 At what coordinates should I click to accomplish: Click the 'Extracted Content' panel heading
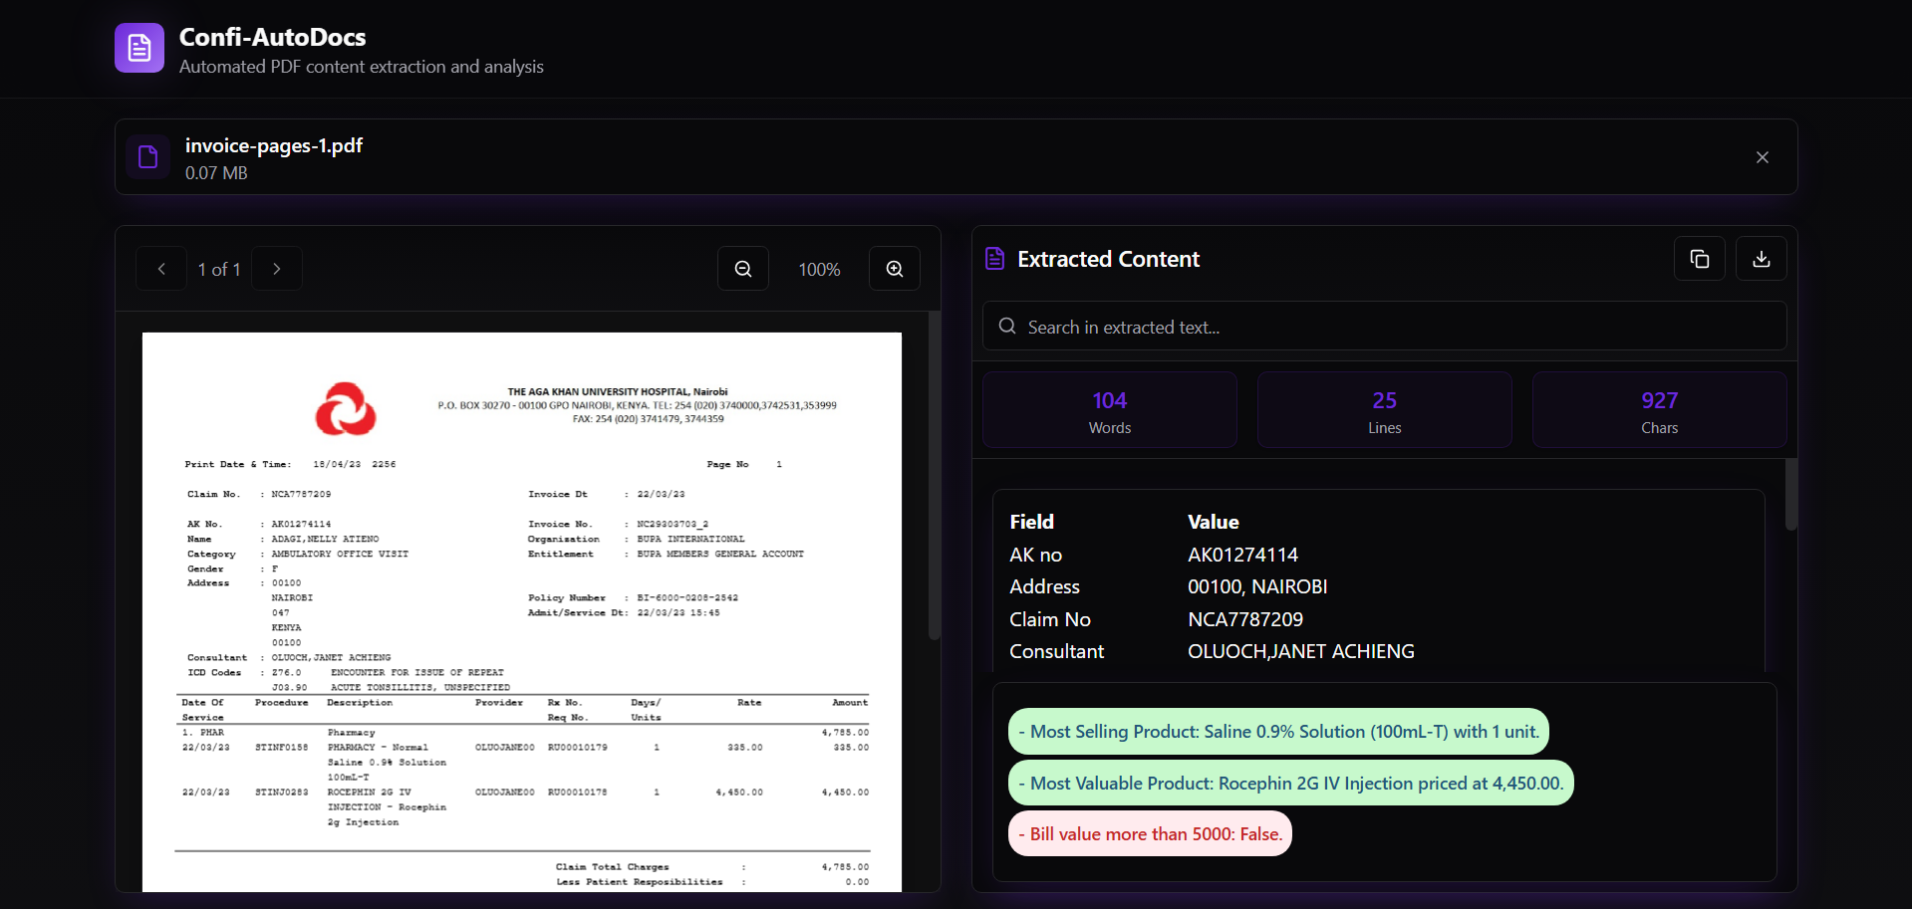(1108, 259)
